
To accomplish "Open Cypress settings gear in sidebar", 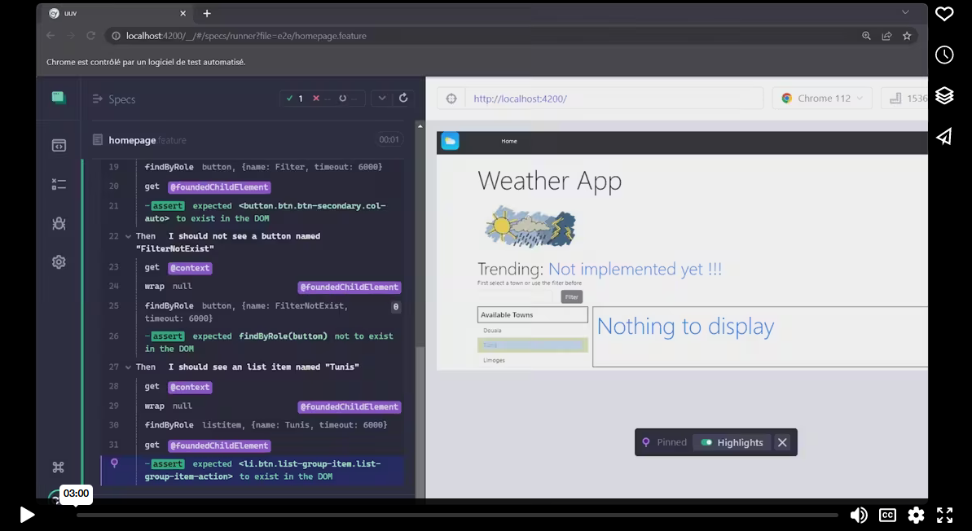I will [59, 262].
